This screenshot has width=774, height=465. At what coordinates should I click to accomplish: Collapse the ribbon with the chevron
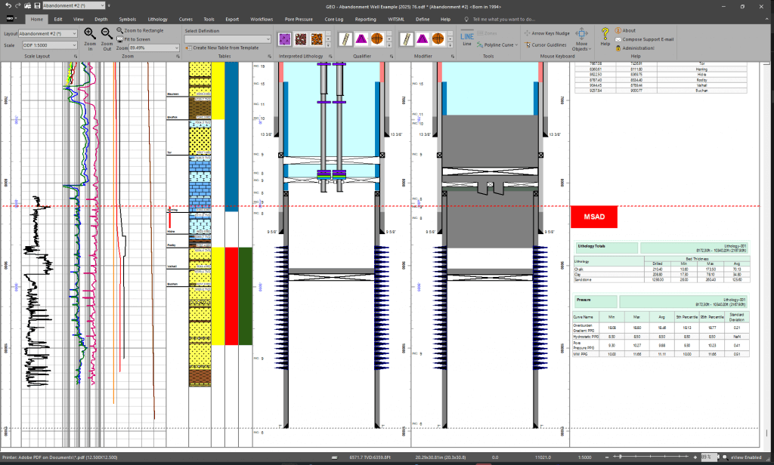(766, 19)
